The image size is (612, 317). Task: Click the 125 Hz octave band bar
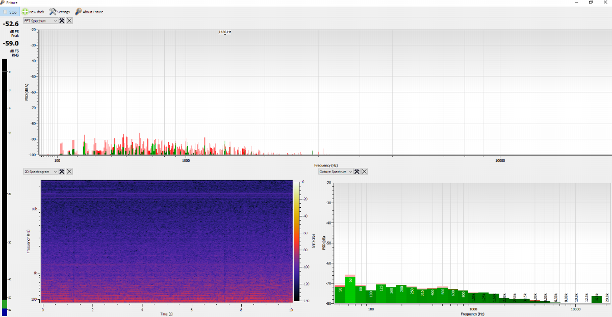pos(380,294)
